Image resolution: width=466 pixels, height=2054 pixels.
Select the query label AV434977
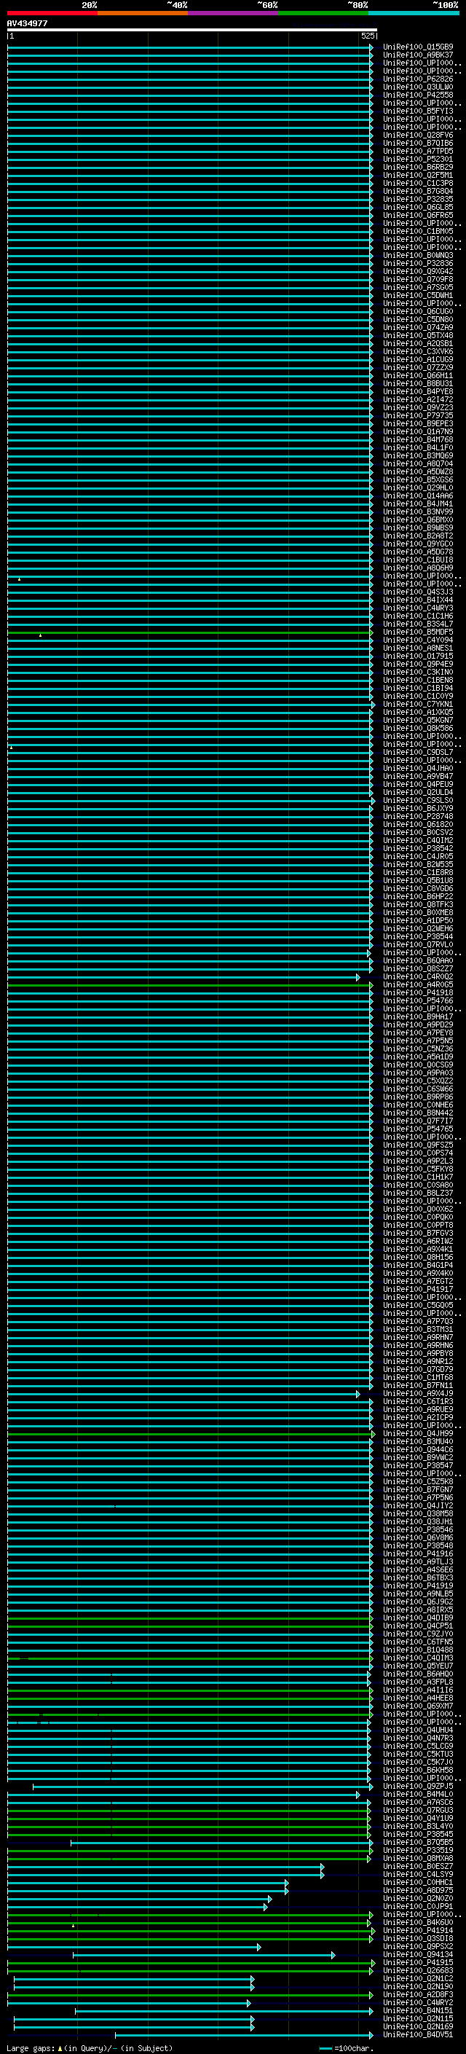pos(27,23)
